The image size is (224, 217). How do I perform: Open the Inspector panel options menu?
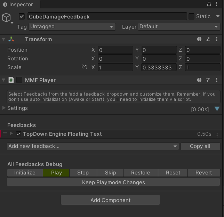216,4
